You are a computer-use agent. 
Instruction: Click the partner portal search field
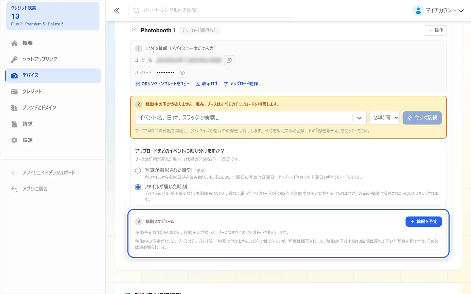pos(211,11)
